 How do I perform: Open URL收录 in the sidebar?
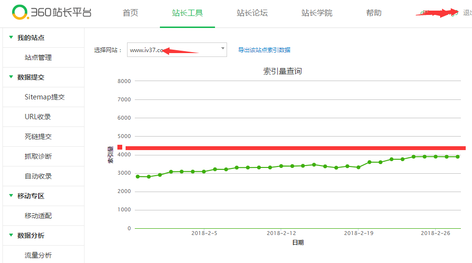click(x=38, y=117)
